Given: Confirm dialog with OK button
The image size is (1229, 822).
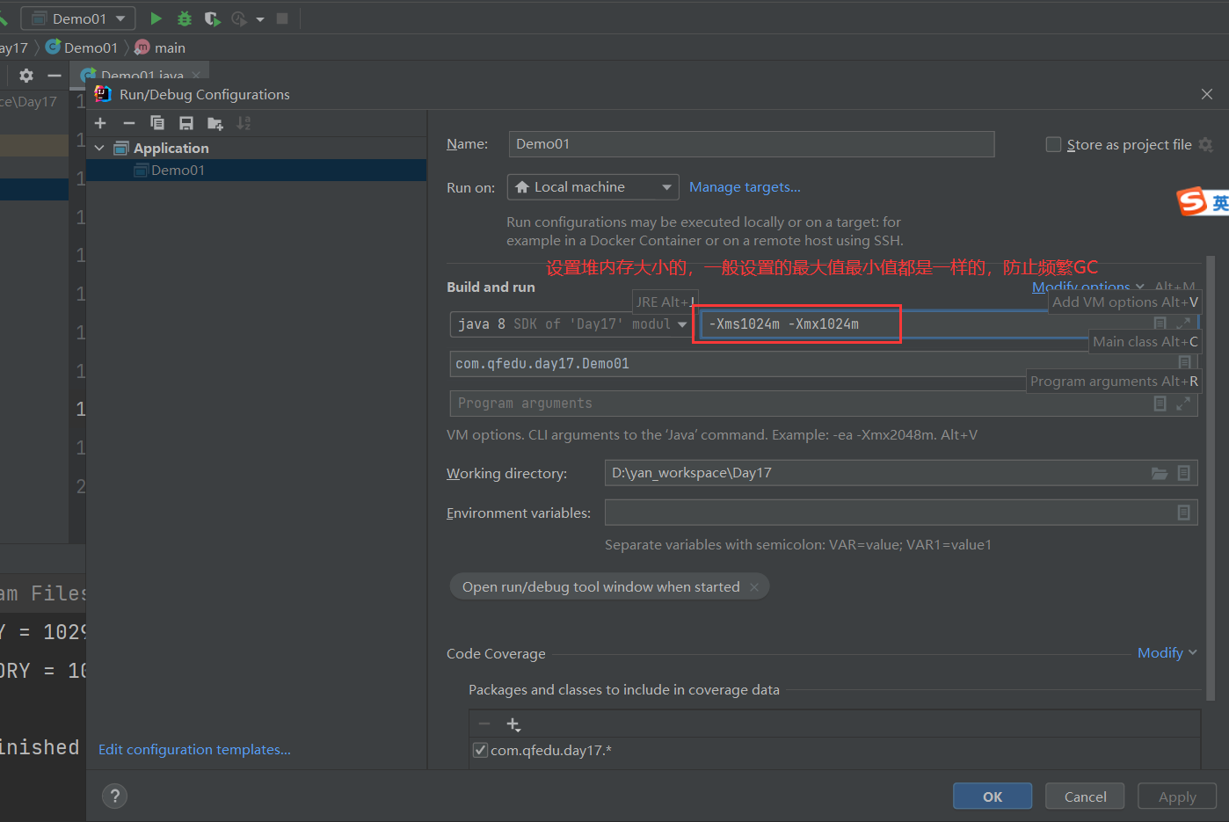Looking at the screenshot, I should coord(993,797).
